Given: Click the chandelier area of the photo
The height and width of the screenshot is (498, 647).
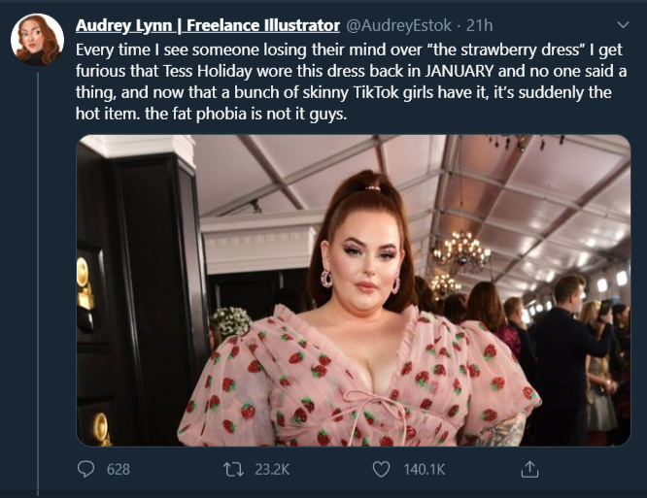Looking at the screenshot, I should pyautogui.click(x=461, y=251).
